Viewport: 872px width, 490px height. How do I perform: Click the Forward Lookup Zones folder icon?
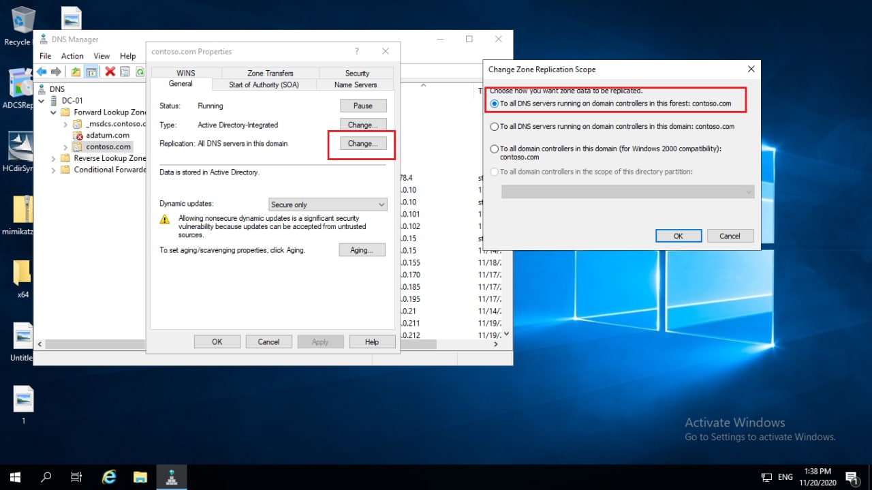(x=65, y=112)
